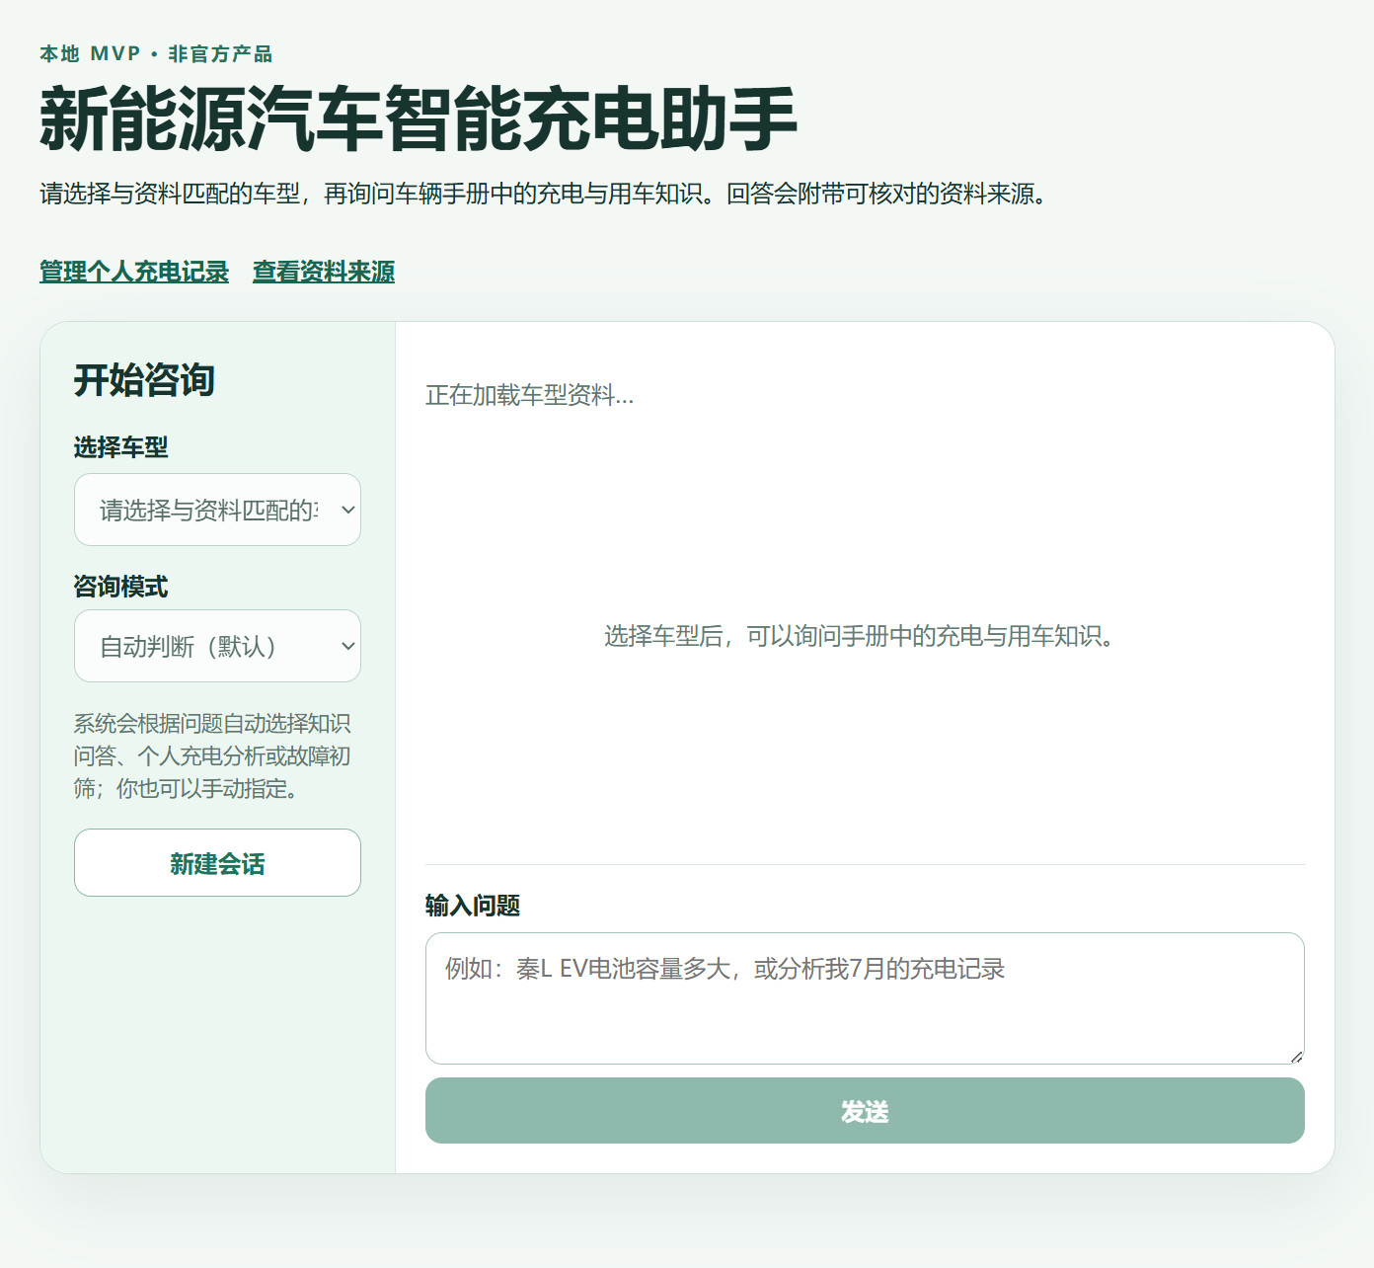Screen dimensions: 1374x1268
Task: Expand the 咨询模式 dropdown
Action: [x=217, y=646]
